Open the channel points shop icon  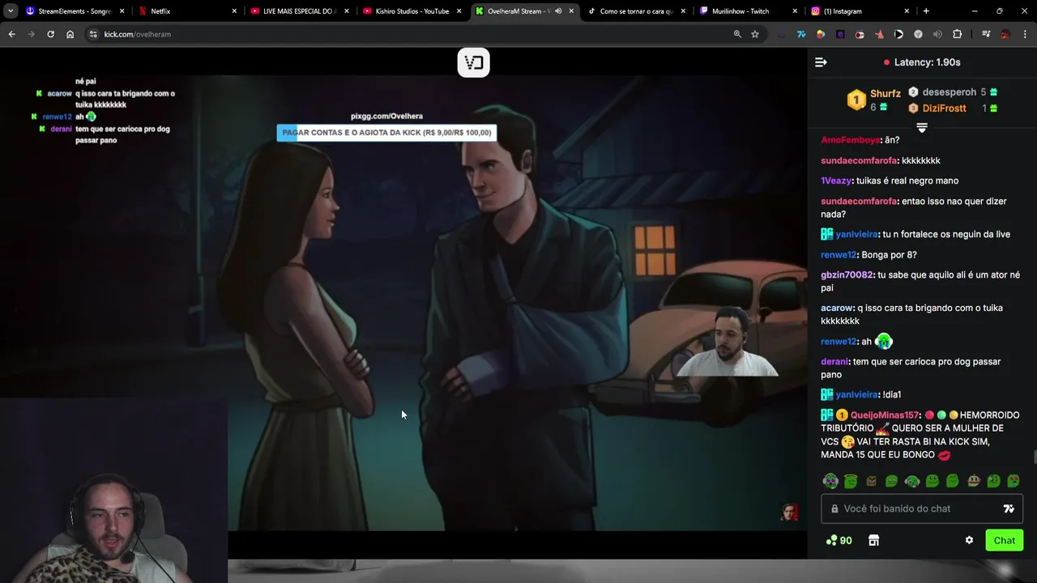click(x=873, y=540)
